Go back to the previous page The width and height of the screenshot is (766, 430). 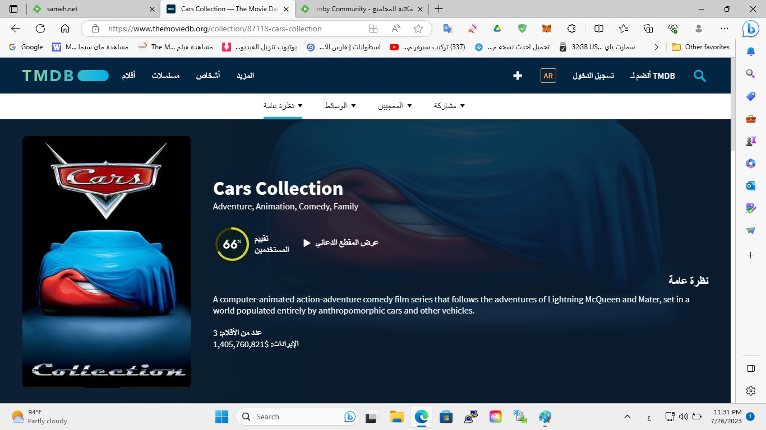tap(16, 29)
